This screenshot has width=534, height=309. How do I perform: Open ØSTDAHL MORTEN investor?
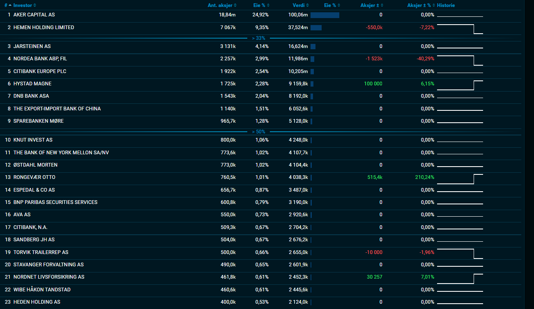pos(35,165)
